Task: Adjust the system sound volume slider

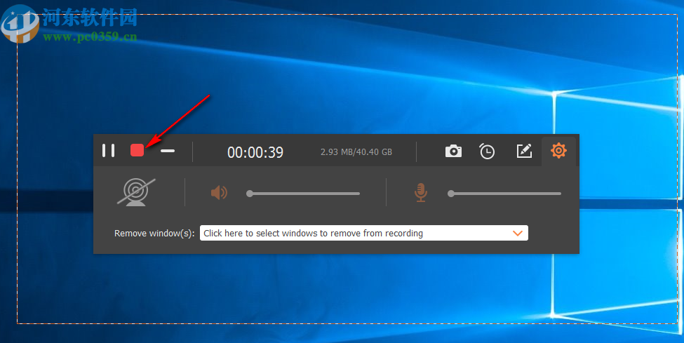Action: [303, 194]
